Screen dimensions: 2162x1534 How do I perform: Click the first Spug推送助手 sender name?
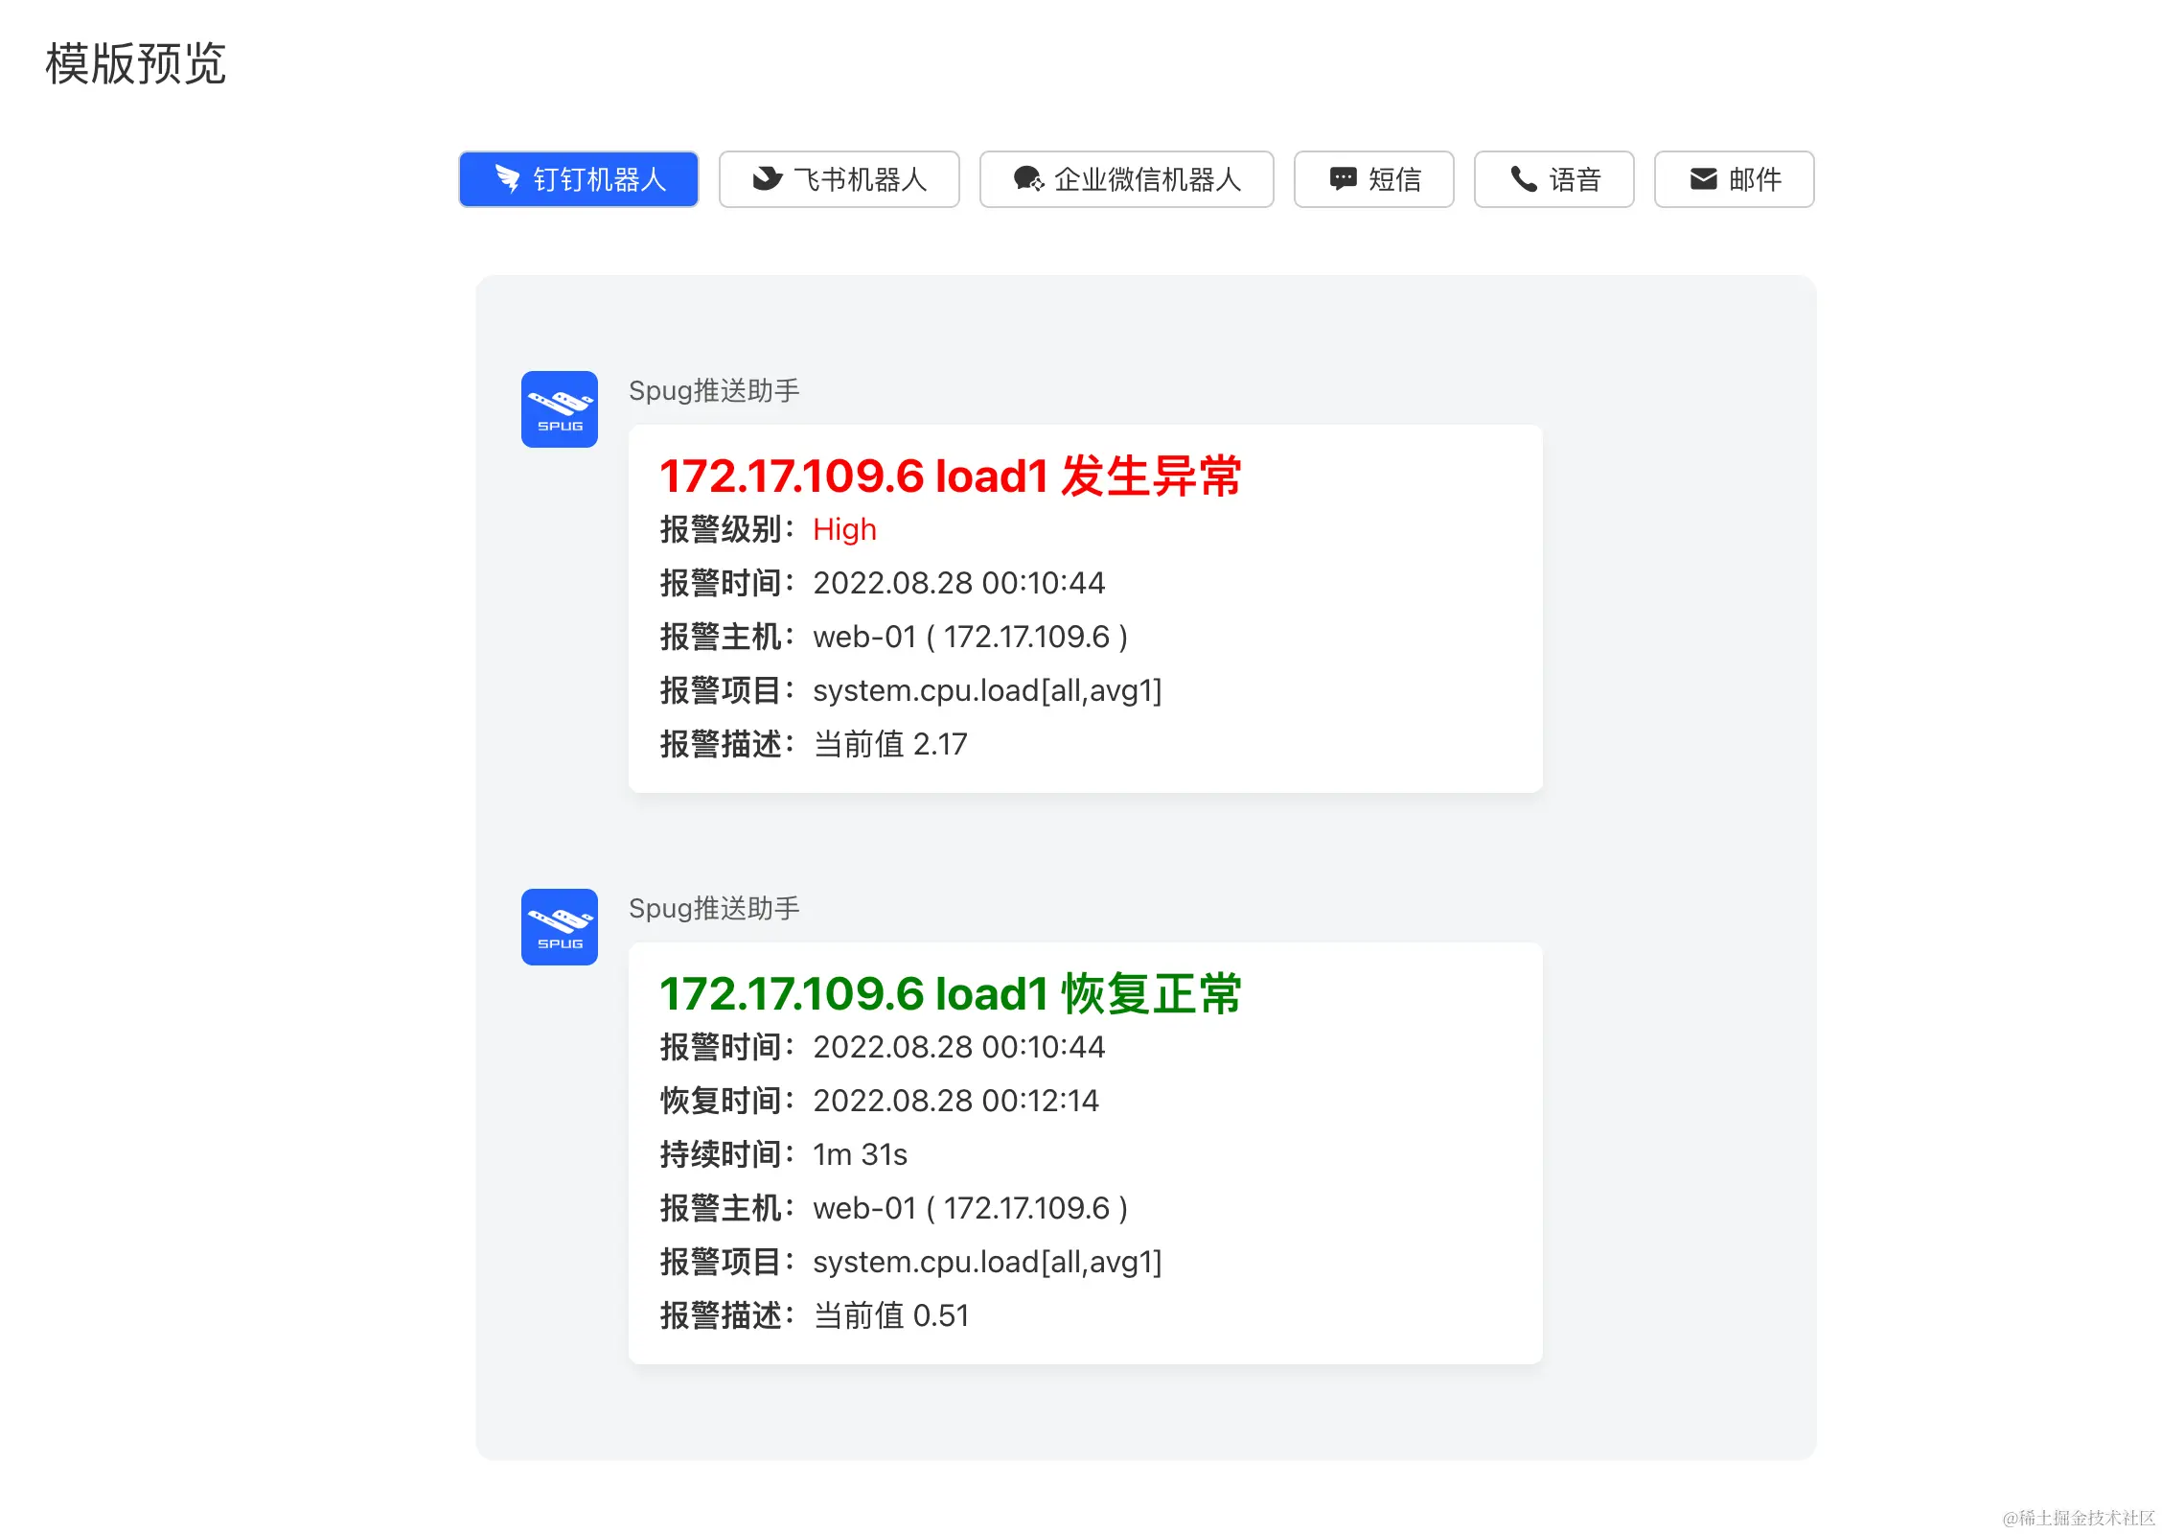click(714, 391)
